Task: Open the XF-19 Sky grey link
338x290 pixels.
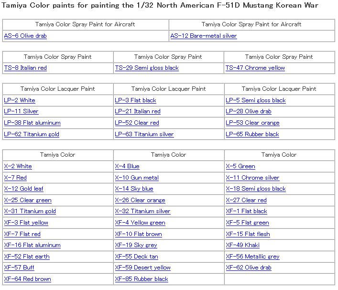Action: click(136, 245)
